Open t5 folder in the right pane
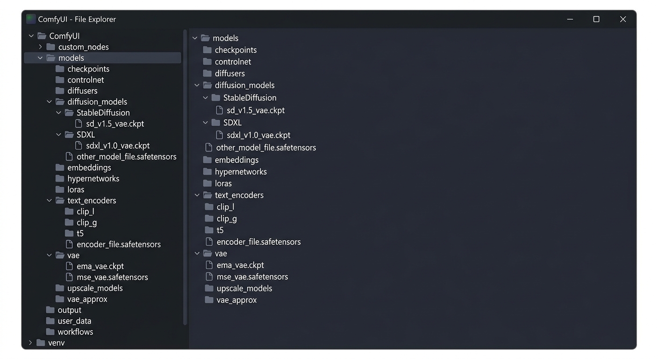 pyautogui.click(x=220, y=230)
